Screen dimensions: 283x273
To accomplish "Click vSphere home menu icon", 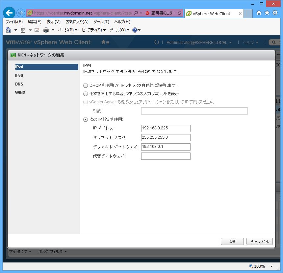I will pos(105,42).
